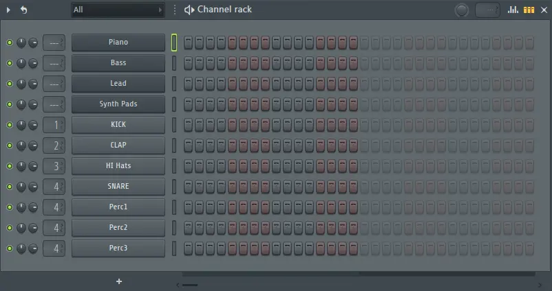Add a new channel with plus button
Screen dimensions: 552x291
pos(119,281)
